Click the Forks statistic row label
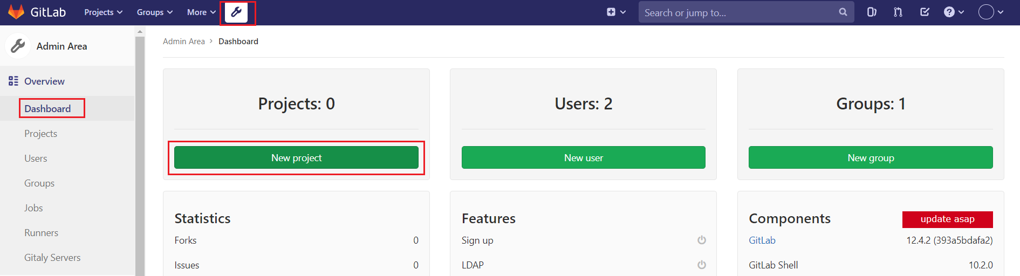1020x276 pixels. [x=185, y=240]
